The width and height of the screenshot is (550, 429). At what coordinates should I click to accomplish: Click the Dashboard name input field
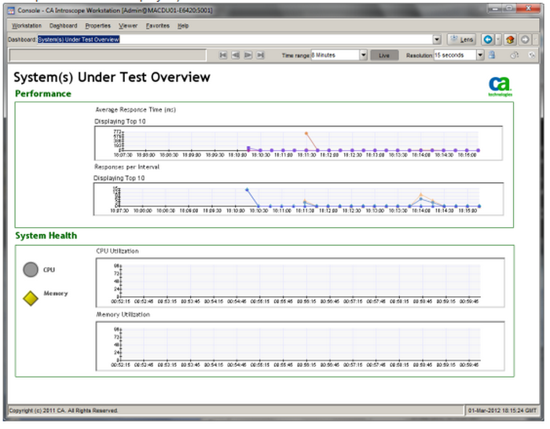click(236, 39)
